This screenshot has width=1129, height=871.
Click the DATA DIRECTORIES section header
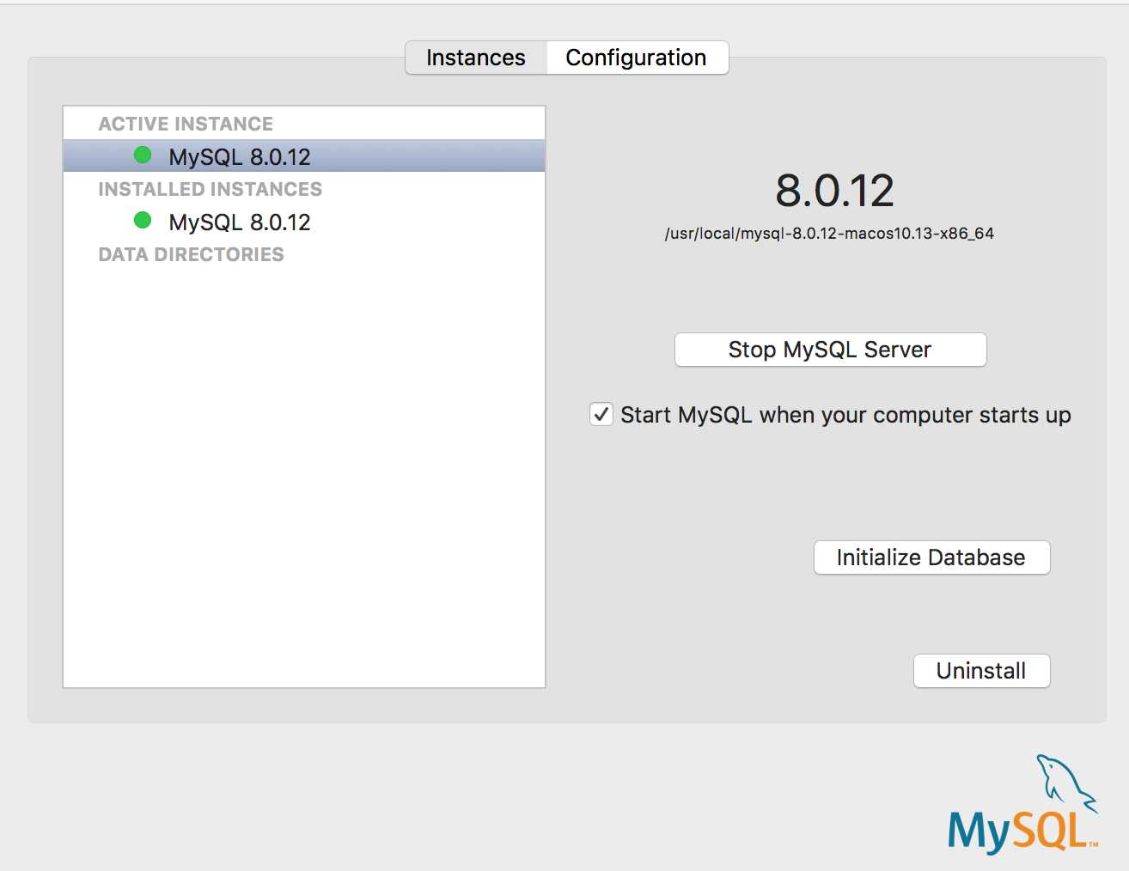pos(191,254)
